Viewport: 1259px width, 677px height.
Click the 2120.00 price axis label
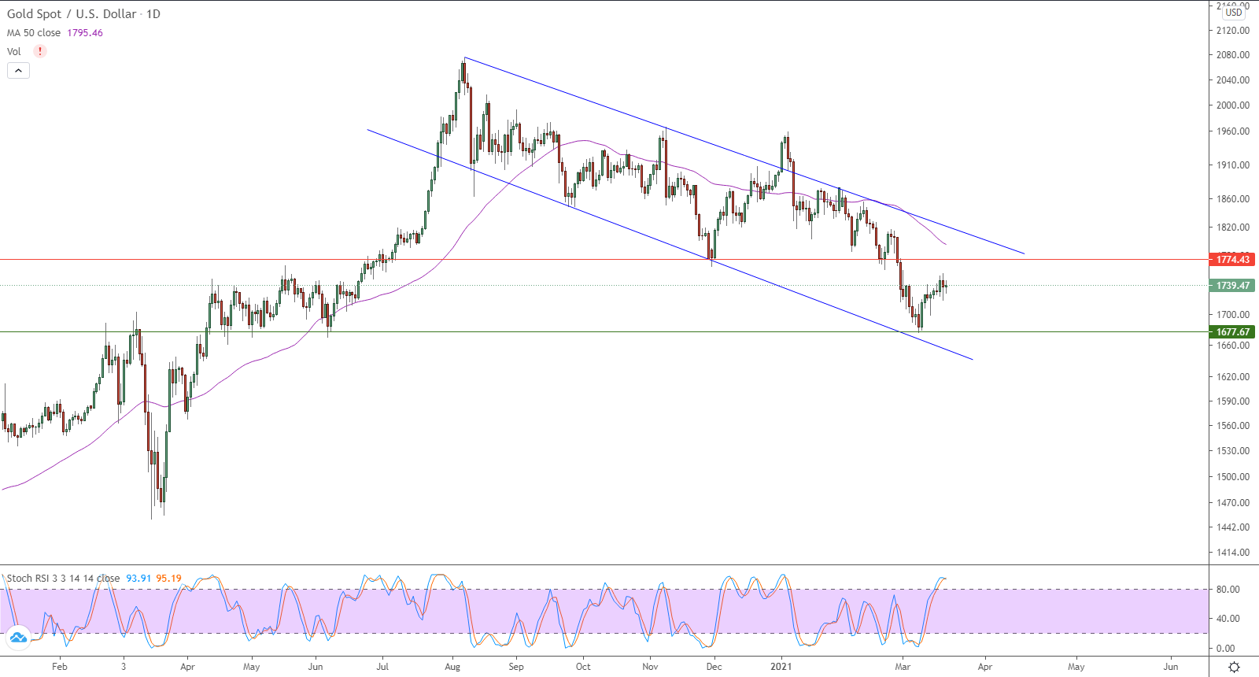point(1233,31)
